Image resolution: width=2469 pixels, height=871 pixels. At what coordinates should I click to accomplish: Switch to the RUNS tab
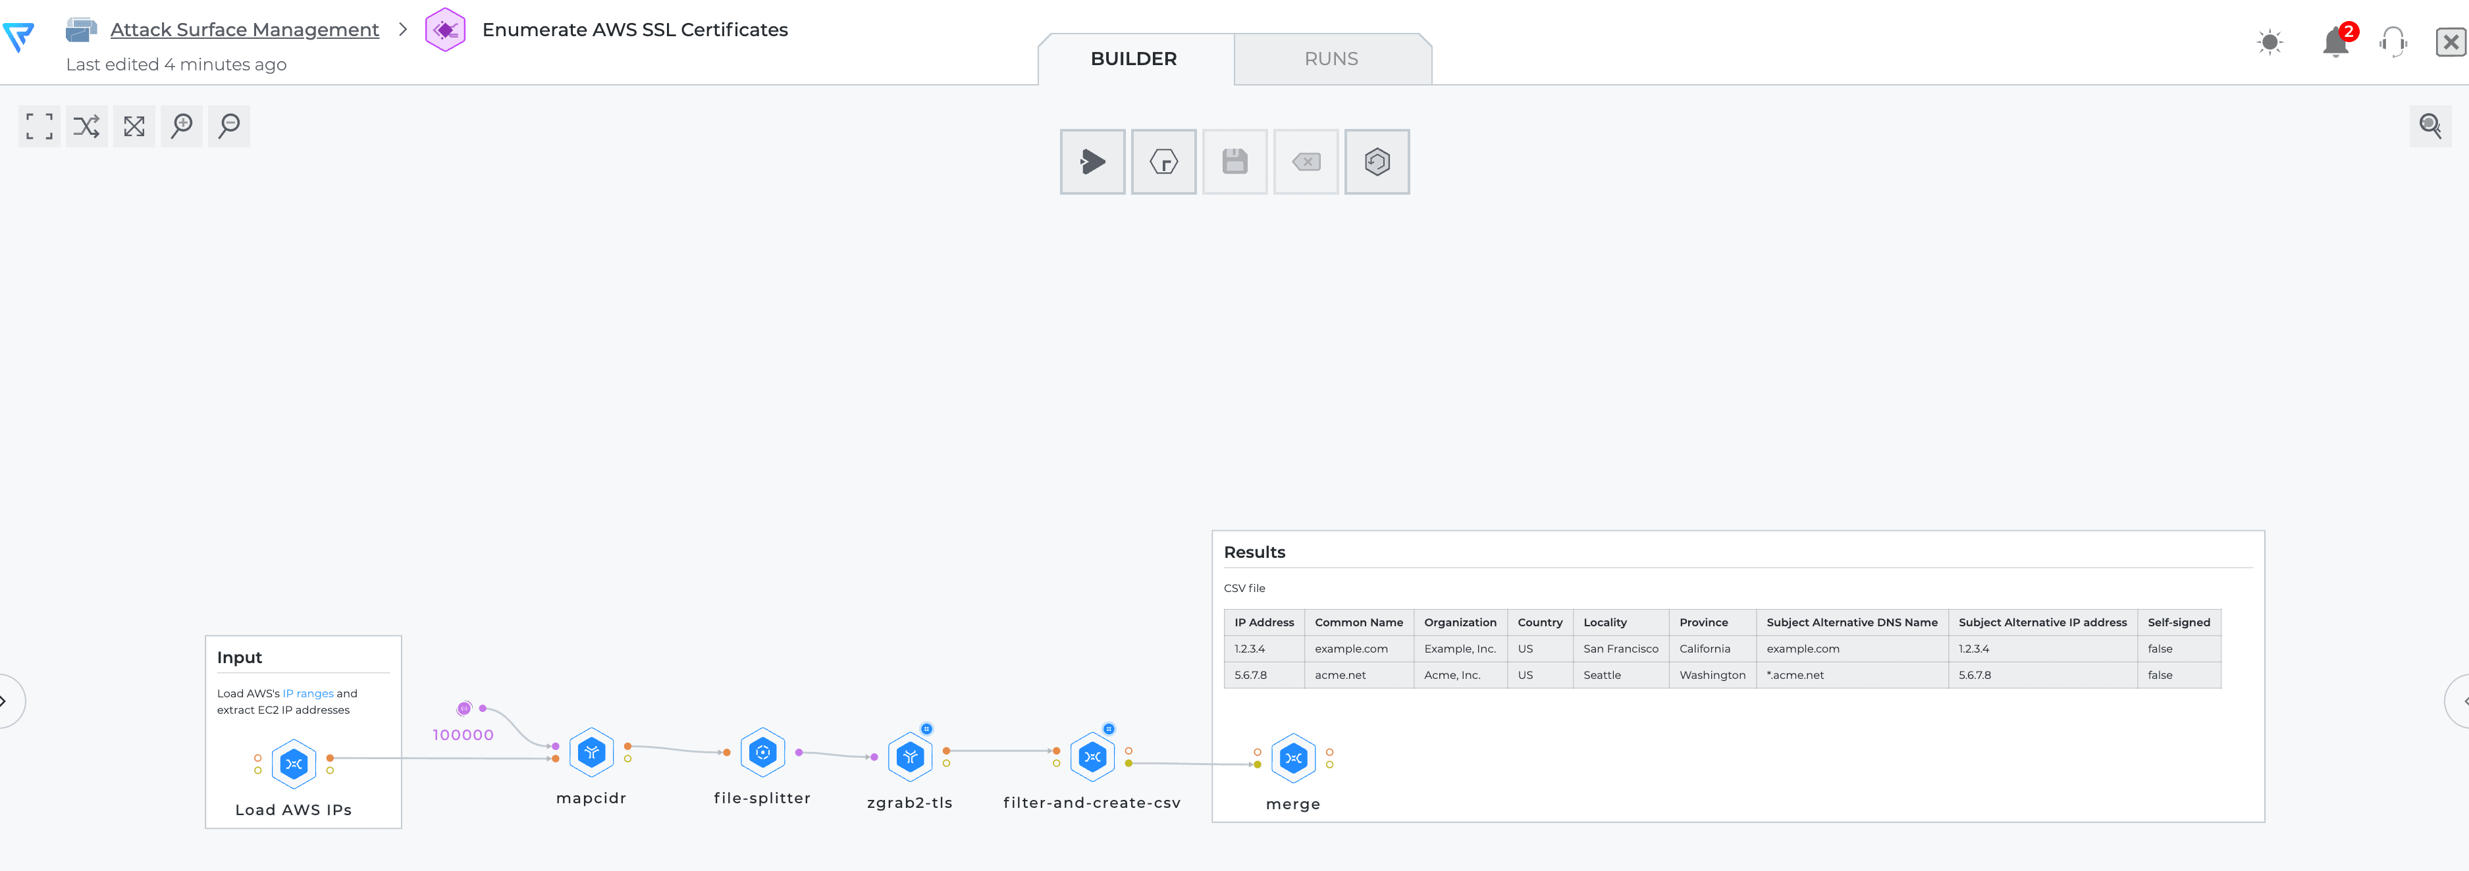coord(1331,59)
